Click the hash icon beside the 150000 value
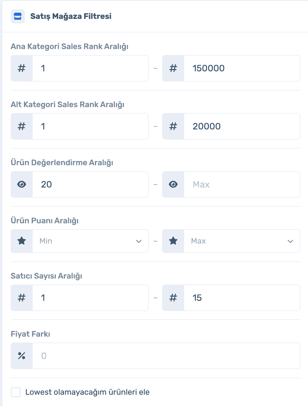 click(x=173, y=68)
